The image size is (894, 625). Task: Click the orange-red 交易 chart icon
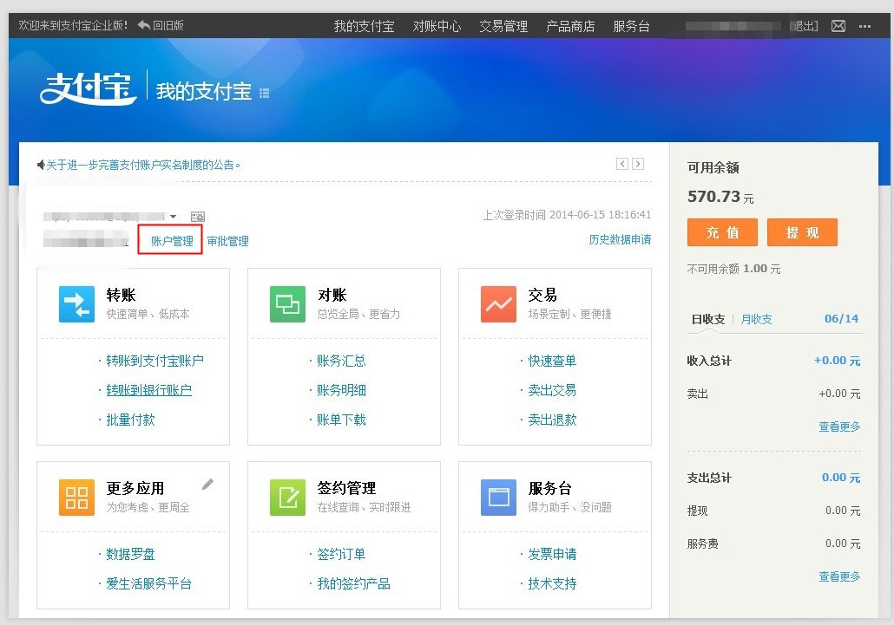click(x=498, y=304)
